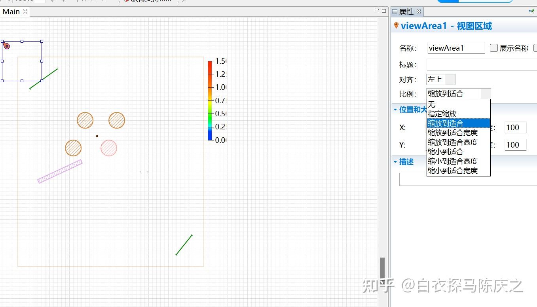This screenshot has height=307, width=537.
Task: Click the 名称 field containing viewArea1
Action: point(456,48)
